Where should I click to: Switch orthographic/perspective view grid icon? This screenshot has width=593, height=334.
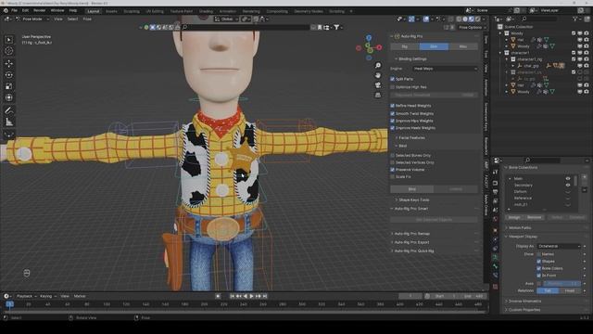377,95
